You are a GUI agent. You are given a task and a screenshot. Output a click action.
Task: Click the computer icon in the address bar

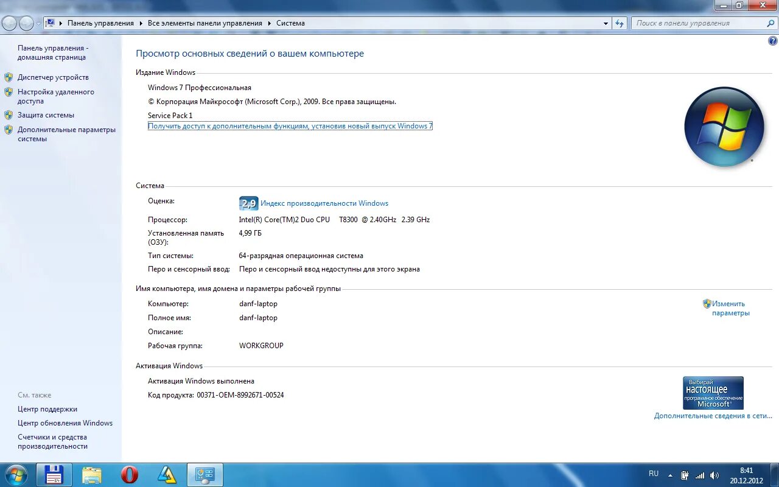click(51, 23)
